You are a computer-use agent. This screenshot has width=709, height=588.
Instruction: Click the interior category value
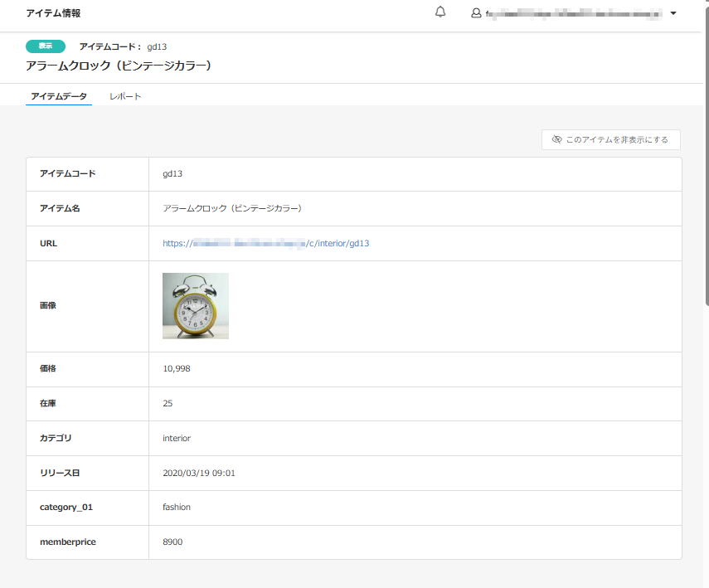(x=177, y=438)
